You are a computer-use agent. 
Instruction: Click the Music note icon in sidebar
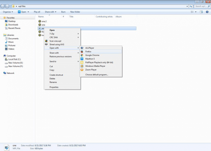(x=6, y=42)
